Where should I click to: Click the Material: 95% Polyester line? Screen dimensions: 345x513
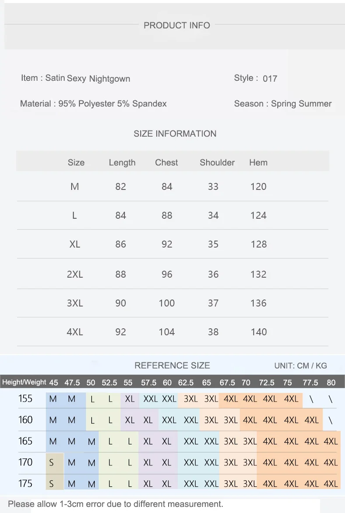coord(93,104)
